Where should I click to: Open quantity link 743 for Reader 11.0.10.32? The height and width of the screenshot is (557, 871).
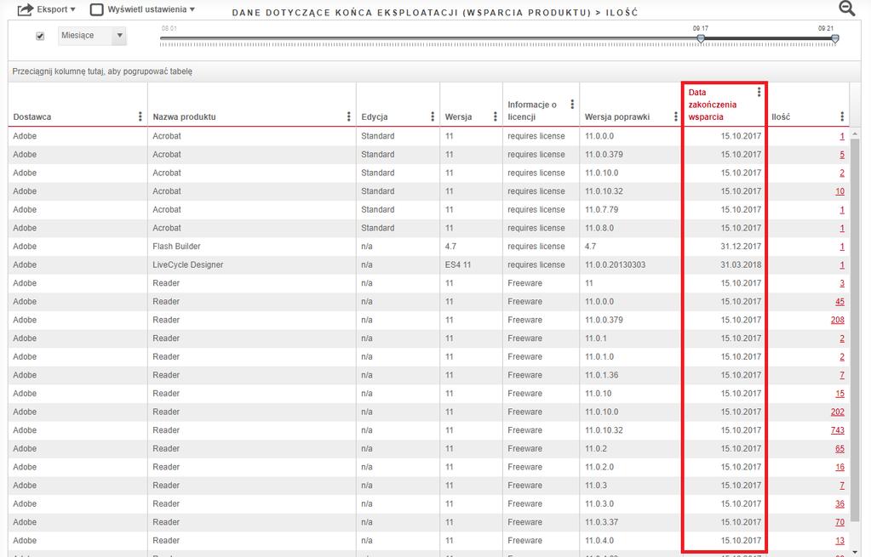838,430
